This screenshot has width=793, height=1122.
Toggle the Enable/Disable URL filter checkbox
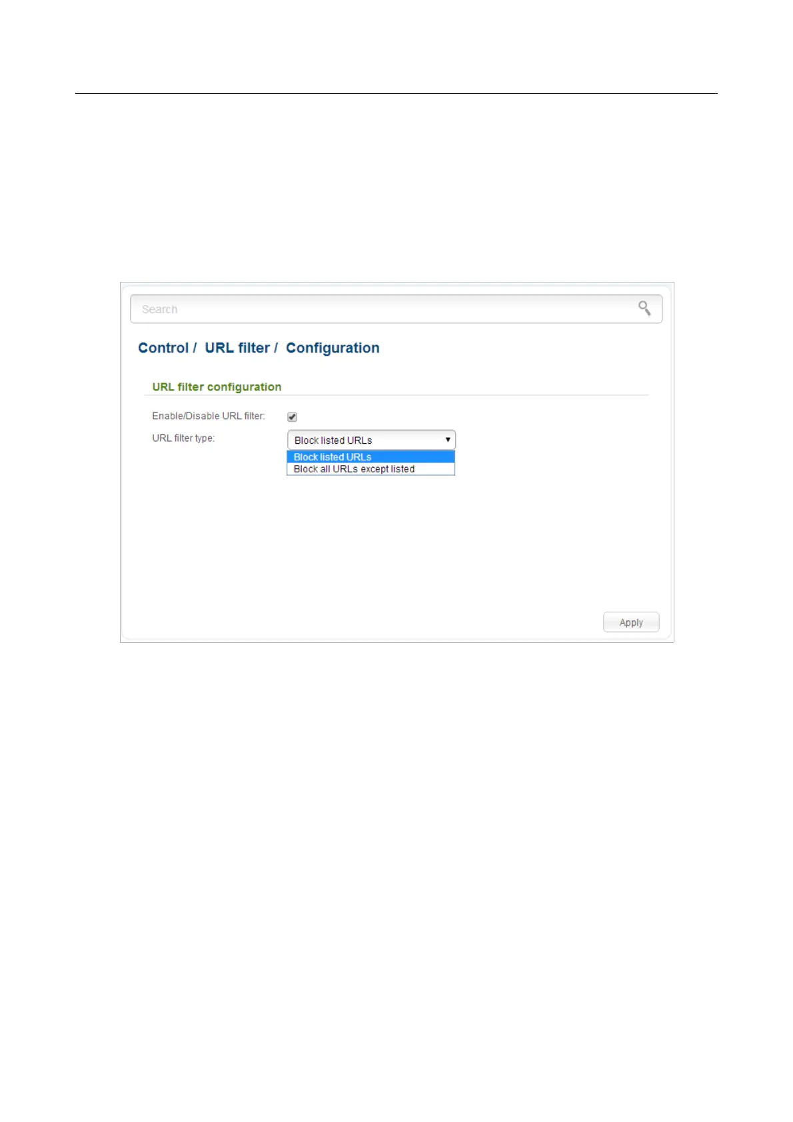(292, 417)
